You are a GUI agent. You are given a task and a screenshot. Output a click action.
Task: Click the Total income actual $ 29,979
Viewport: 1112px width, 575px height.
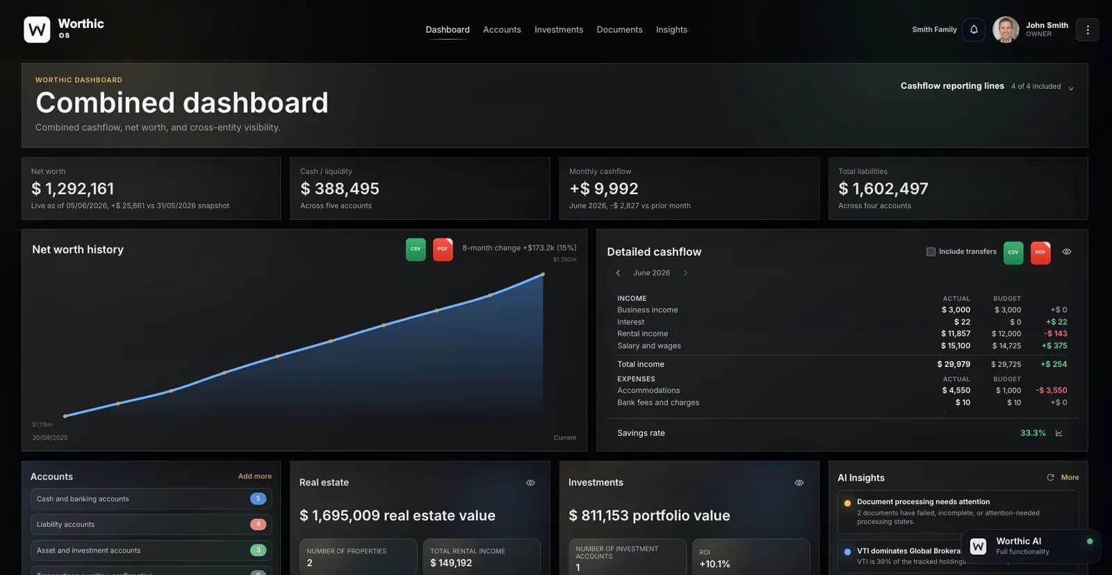pos(954,364)
